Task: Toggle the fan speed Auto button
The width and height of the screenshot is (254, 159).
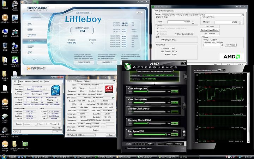Action: 175,131
